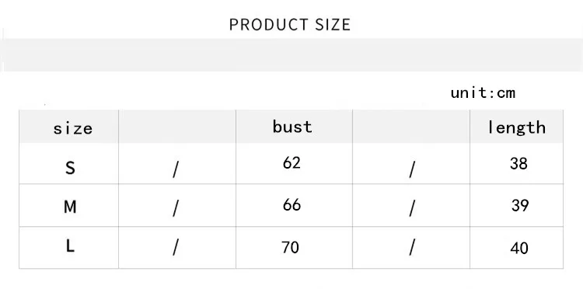Click length value 40 in L row
This screenshot has width=583, height=289.
519,248
